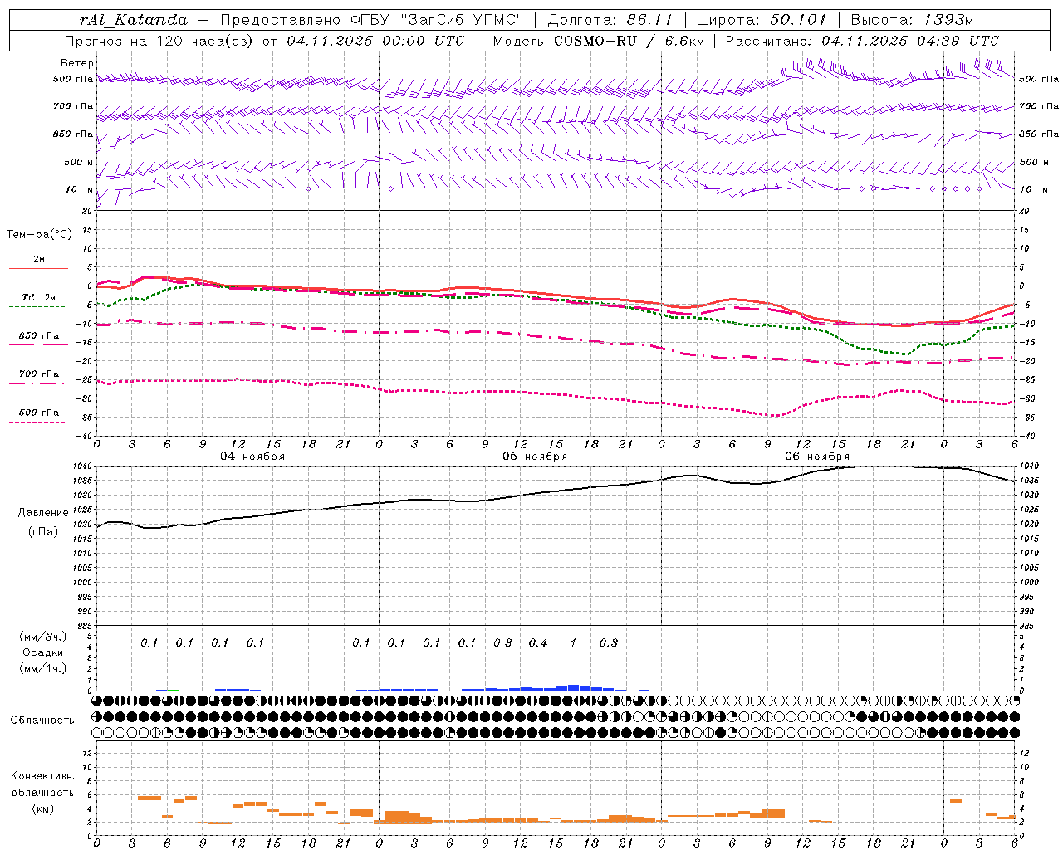Click the 850 гПа temperature legend entry

tap(39, 336)
